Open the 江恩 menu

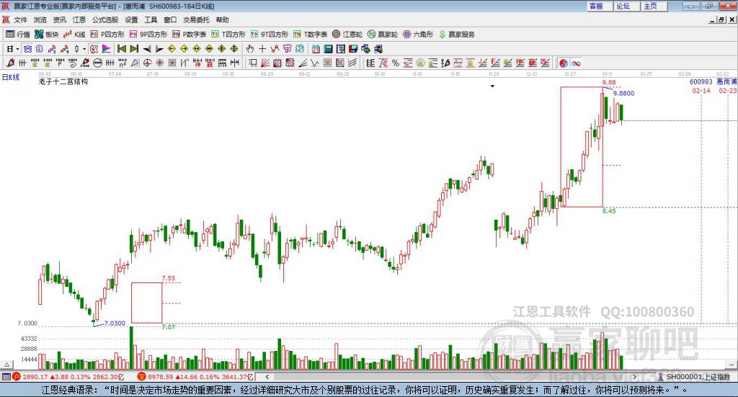79,19
